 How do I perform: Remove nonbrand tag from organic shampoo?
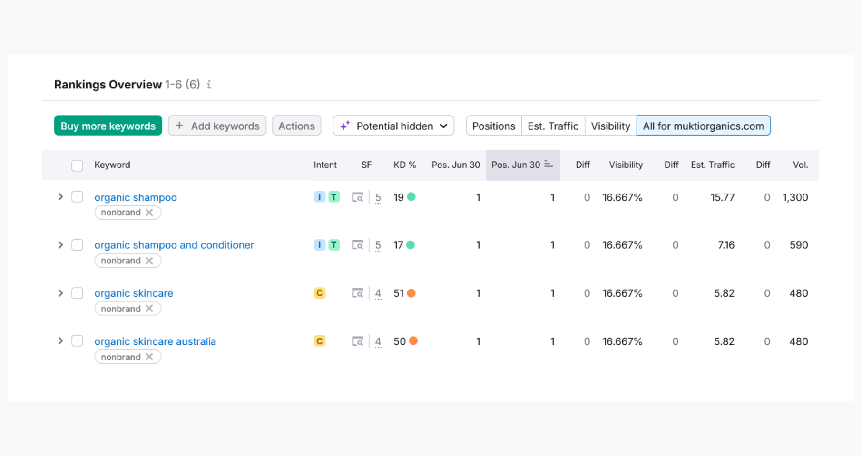point(149,212)
